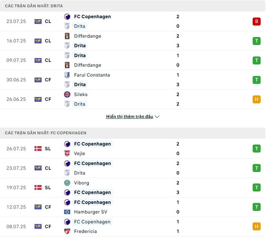The image size is (268, 239).
Task: Click the red B loss badge
Action: (256, 21)
